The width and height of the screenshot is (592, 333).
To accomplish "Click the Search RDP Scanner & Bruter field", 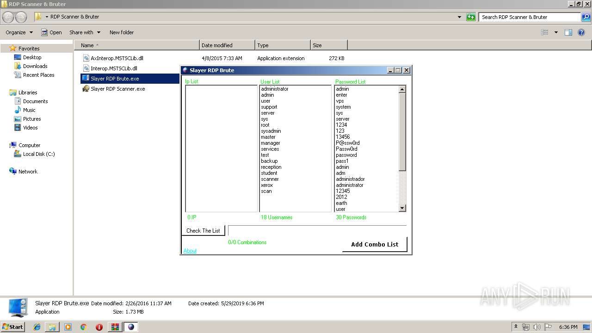I will pos(530,17).
